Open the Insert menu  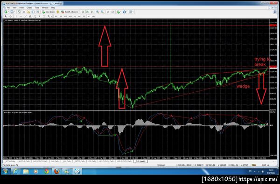coord(21,7)
